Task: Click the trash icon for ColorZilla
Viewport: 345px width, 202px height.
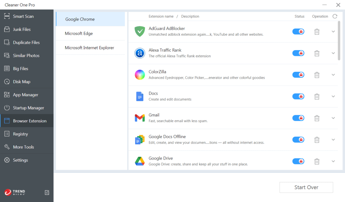Action: point(317,75)
